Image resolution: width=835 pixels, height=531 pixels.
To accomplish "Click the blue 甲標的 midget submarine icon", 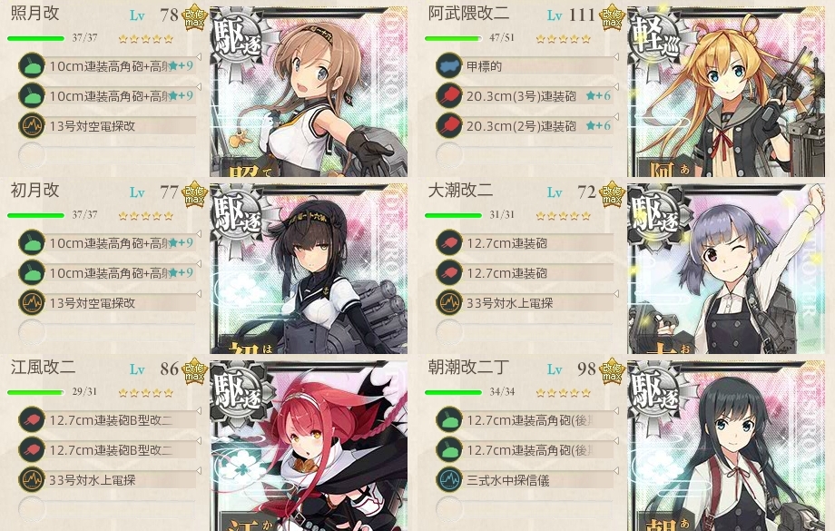I will click(x=449, y=66).
